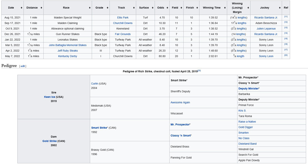Select the 'Adam Beschizza' jockey cell
Viewport: 308px width, 165px height.
coord(266,23)
